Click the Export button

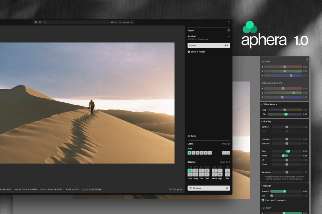click(209, 45)
